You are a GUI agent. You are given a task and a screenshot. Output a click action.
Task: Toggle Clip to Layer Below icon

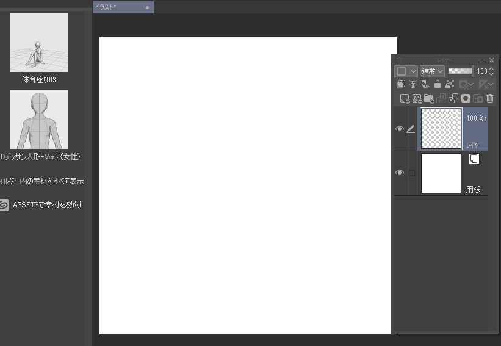401,84
